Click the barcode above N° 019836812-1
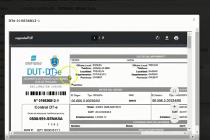 pos(46,93)
